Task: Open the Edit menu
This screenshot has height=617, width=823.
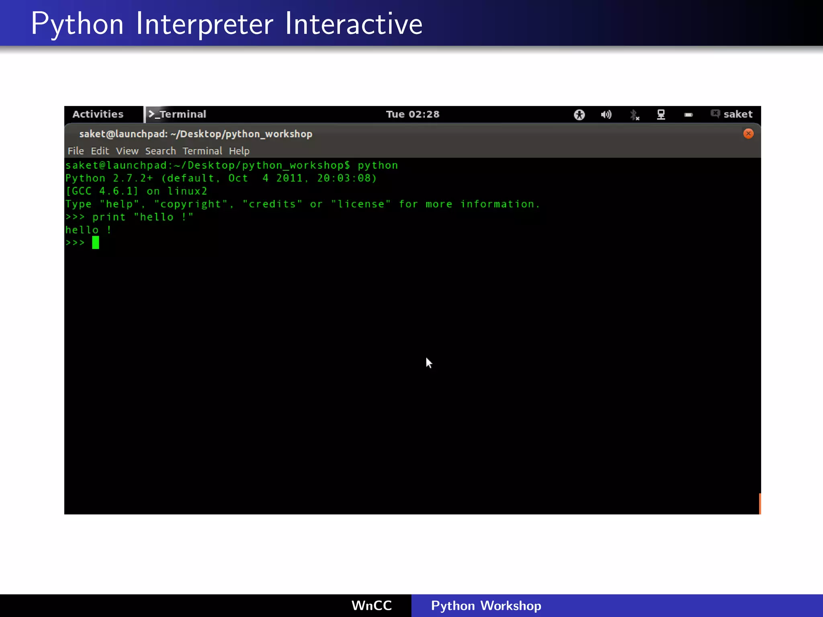Action: [x=100, y=151]
